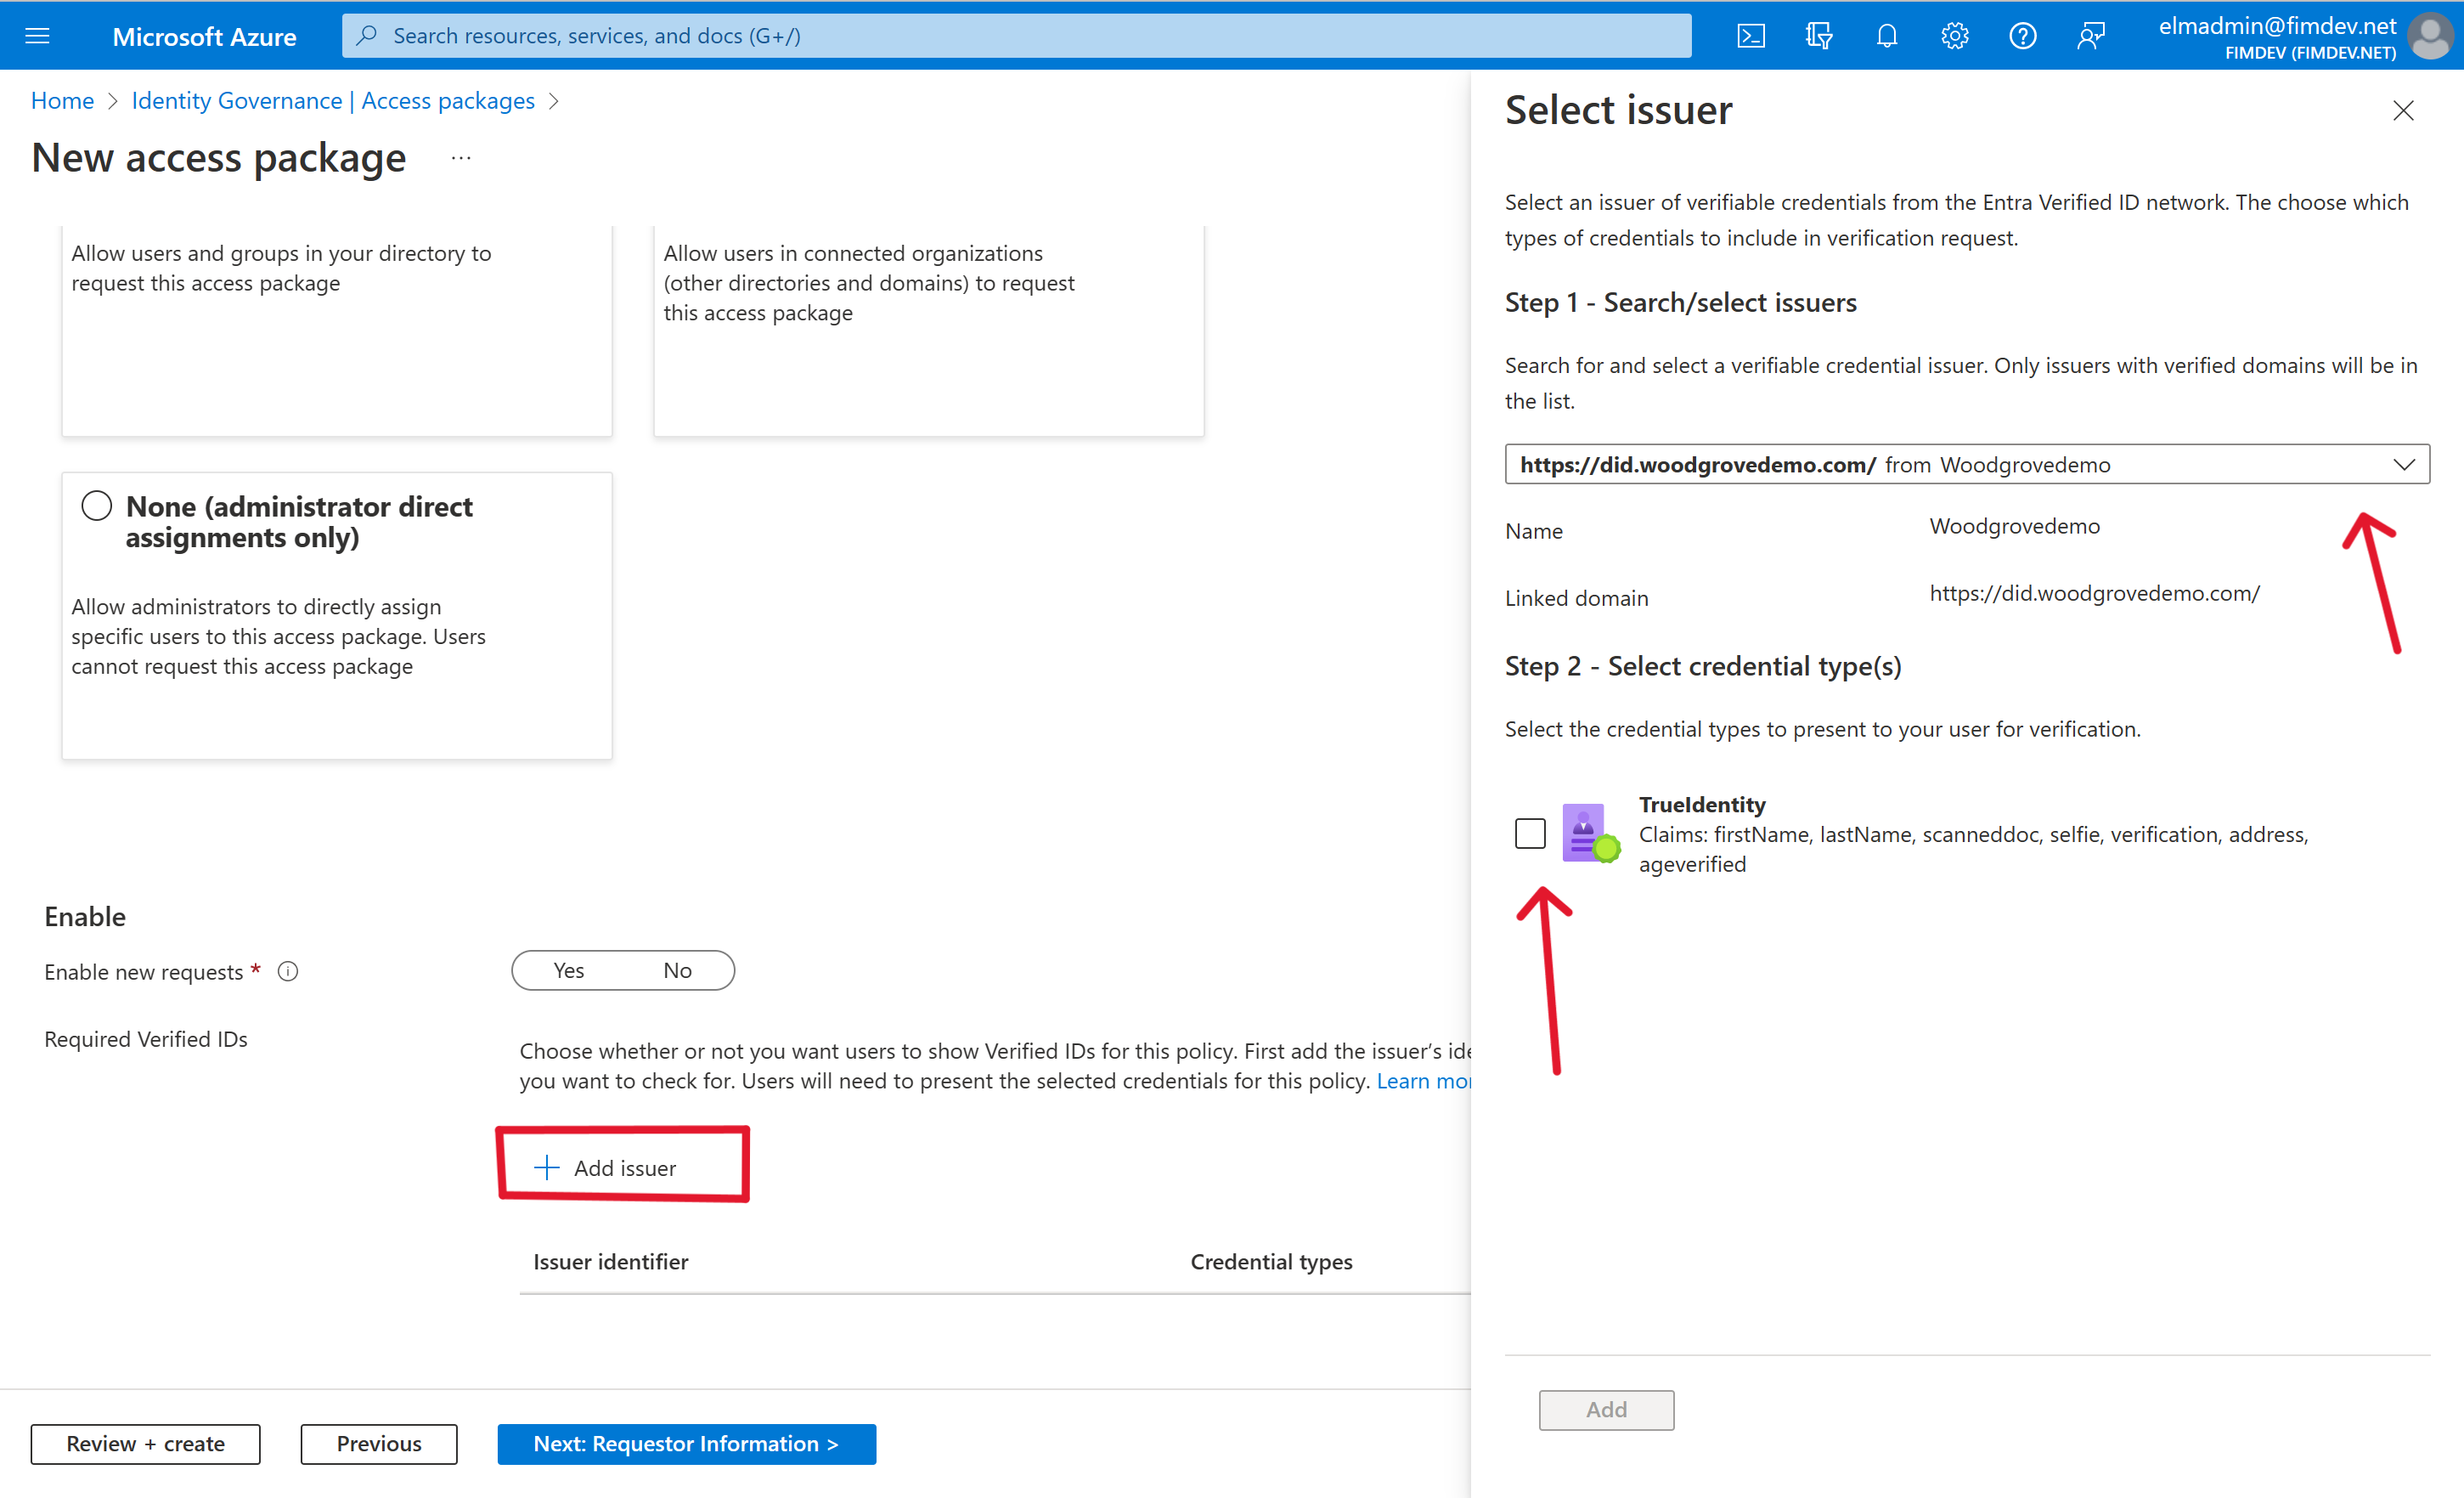This screenshot has width=2464, height=1498.
Task: Click the feedback smiley face icon
Action: [x=2091, y=35]
